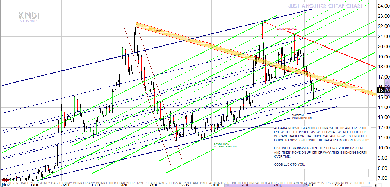Viewport: 390px width, 187px height.
Task: Click the 15.70 current price tag
Action: pos(383,90)
